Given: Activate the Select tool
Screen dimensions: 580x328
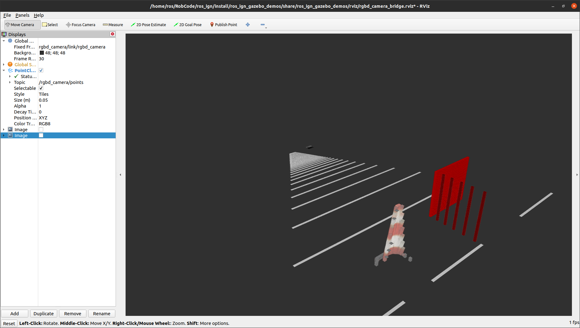Looking at the screenshot, I should (50, 25).
